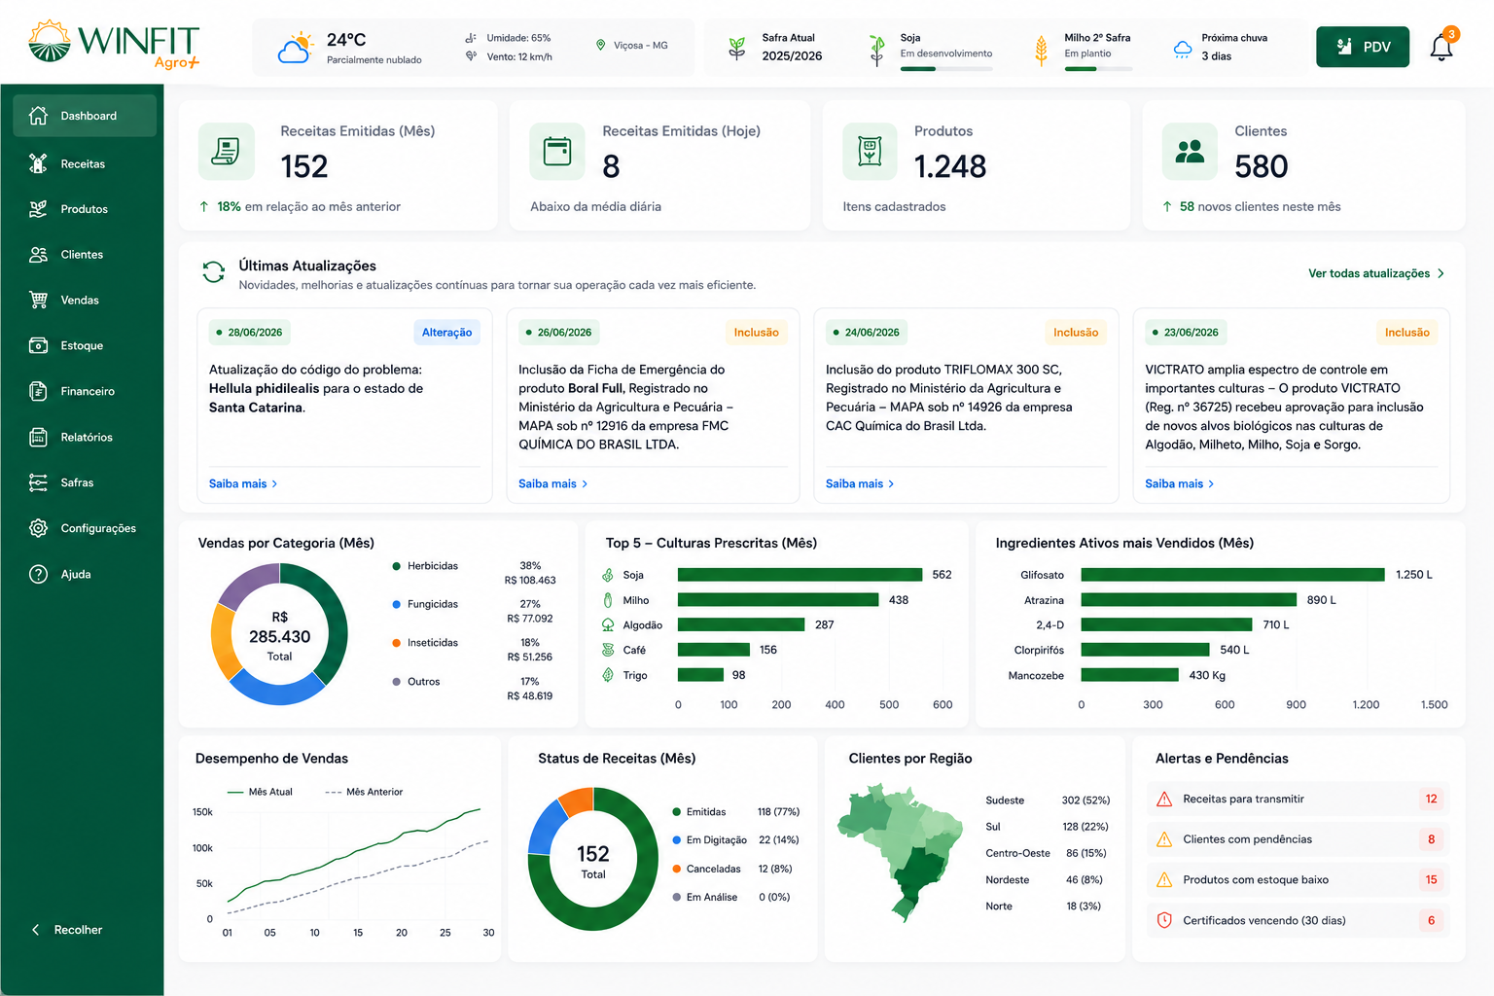Click the Safra Atual seedling icon
Image resolution: width=1494 pixels, height=996 pixels.
click(737, 47)
